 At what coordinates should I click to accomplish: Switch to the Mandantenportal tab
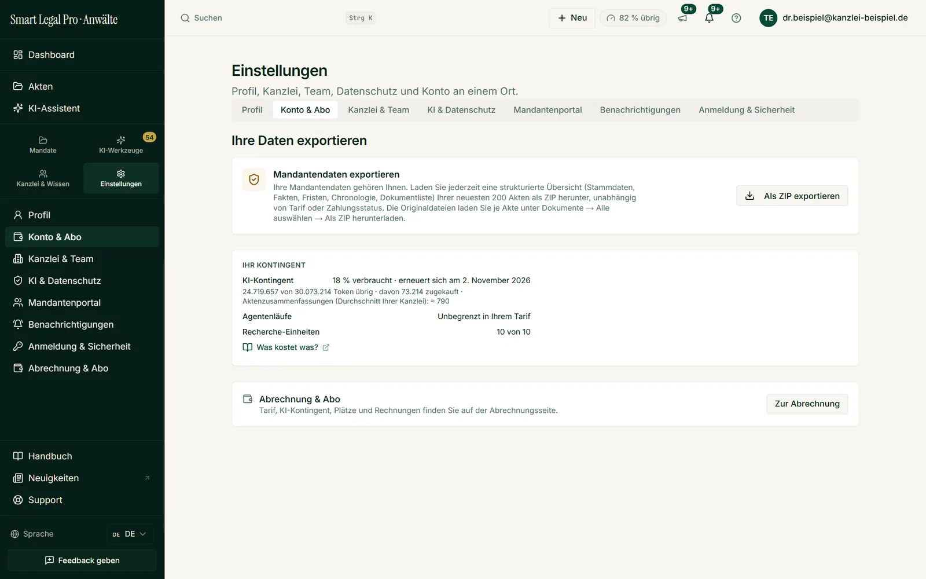pos(547,110)
